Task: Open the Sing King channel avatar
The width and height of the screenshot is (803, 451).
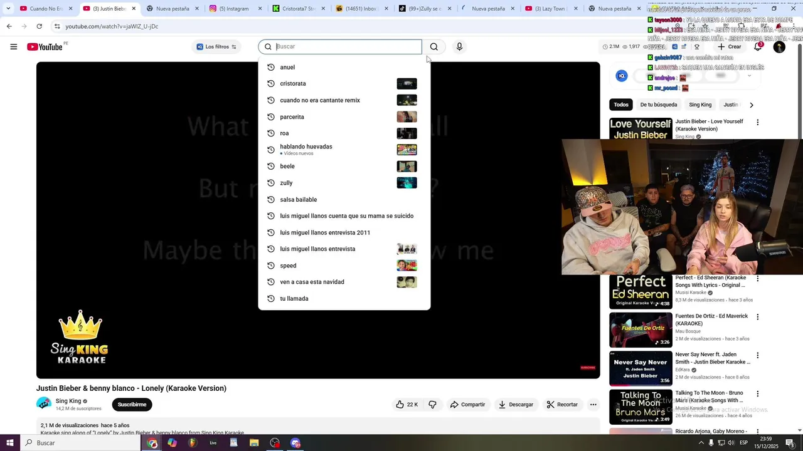Action: (44, 404)
